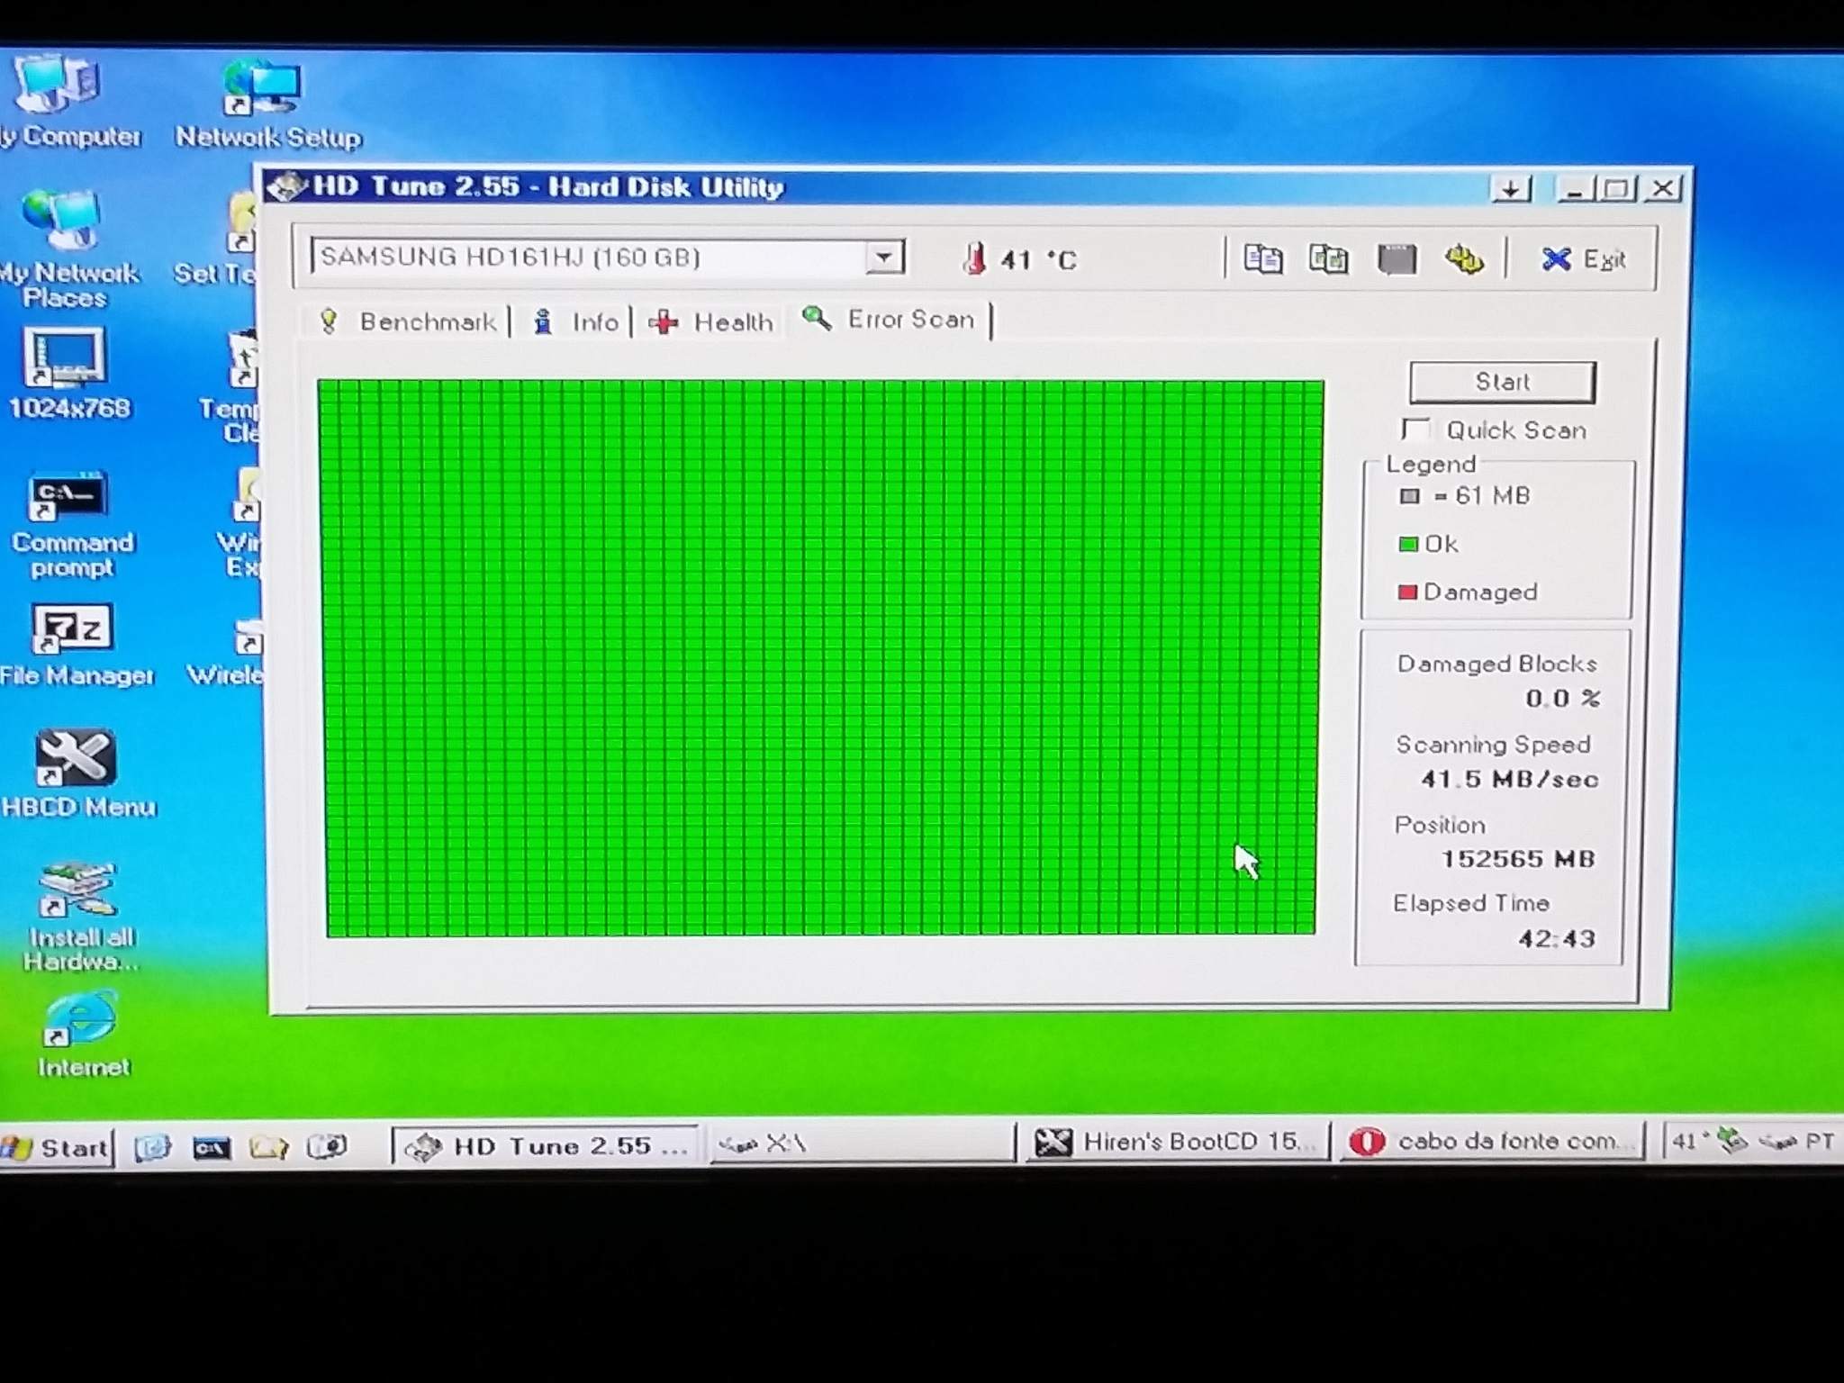Screen dimensions: 1844x1383
Task: Switch to the Health tab
Action: coord(711,321)
